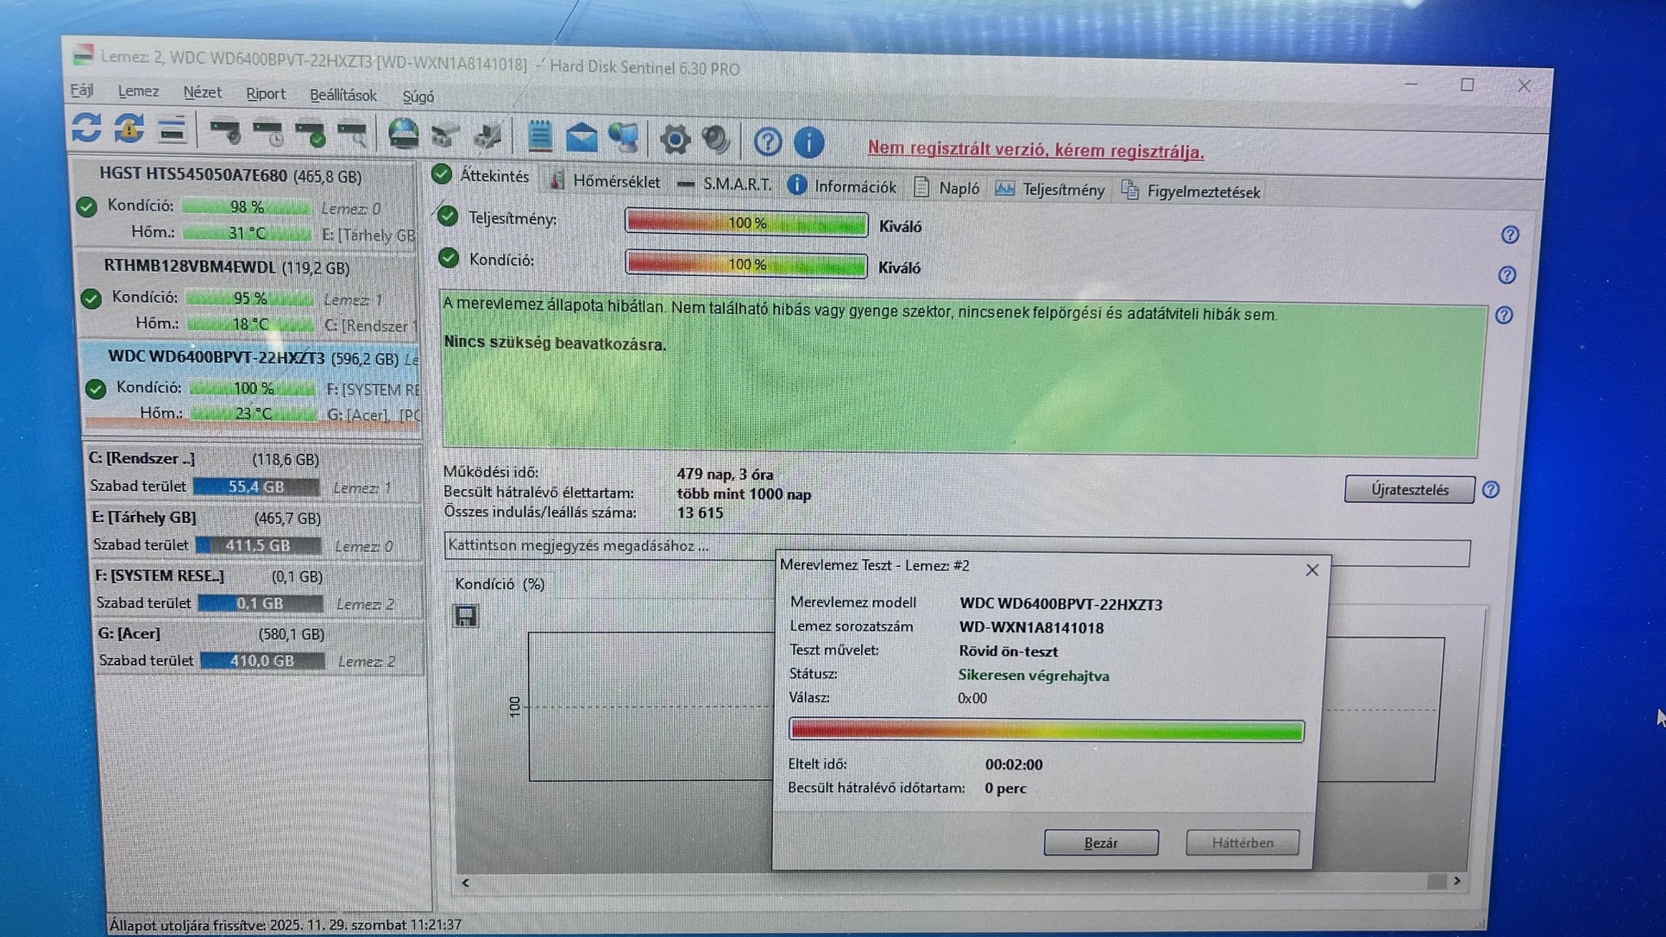
Task: Click the refresh with warning icon
Action: click(129, 129)
